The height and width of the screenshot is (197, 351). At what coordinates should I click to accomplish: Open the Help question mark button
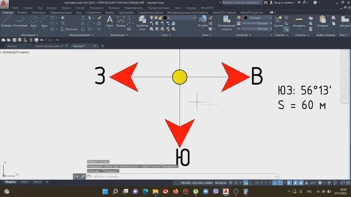pyautogui.click(x=315, y=3)
